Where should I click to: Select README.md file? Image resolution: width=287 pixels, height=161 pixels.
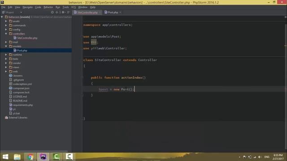tap(20, 101)
